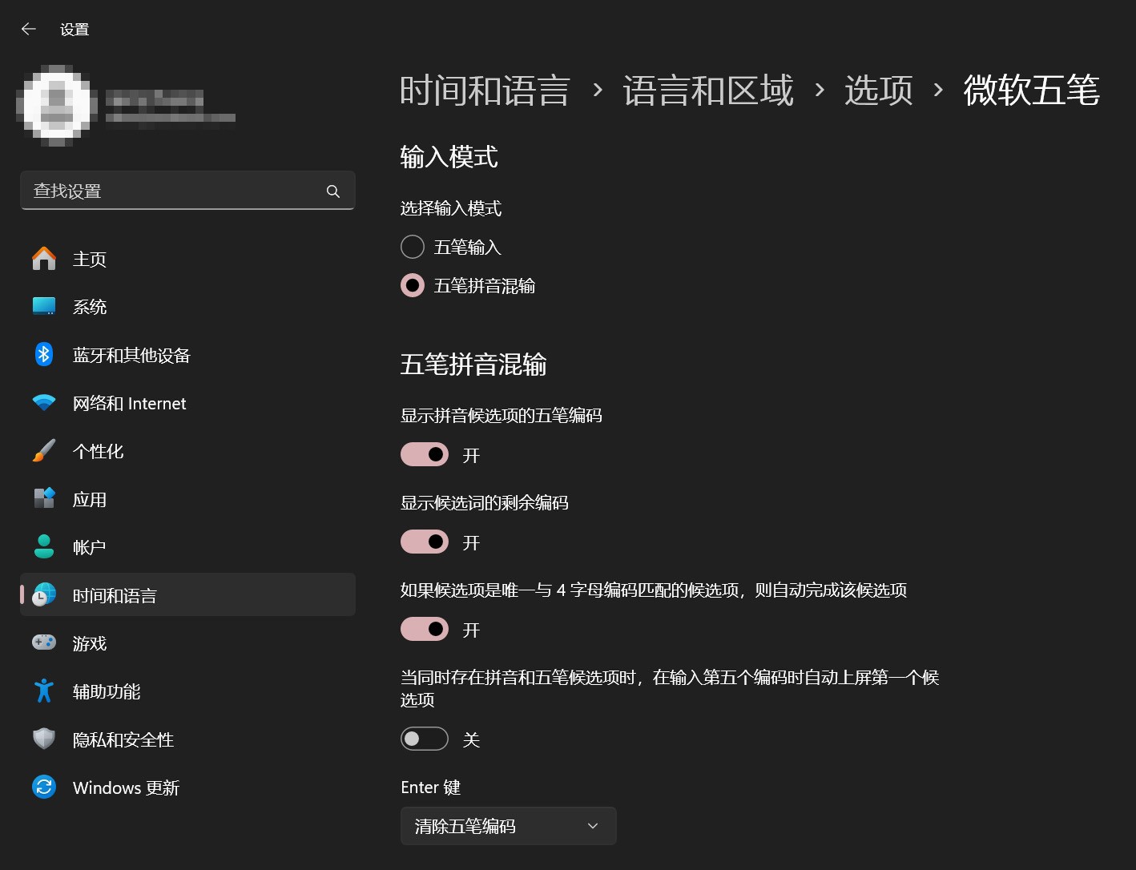
Task: Open 蓝牙和其他设备 settings
Action: pos(187,355)
